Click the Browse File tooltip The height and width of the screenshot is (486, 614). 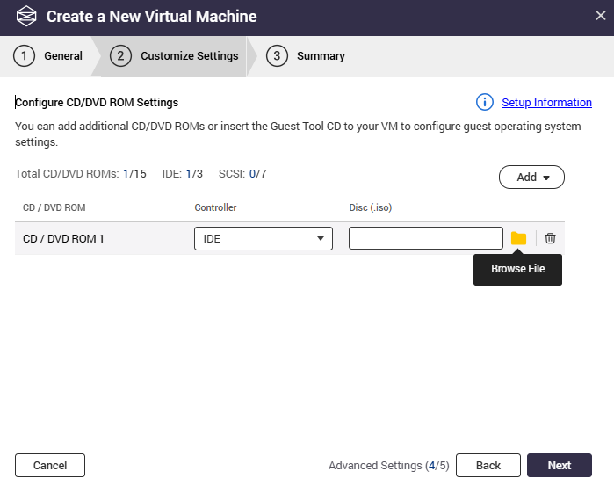coord(517,269)
